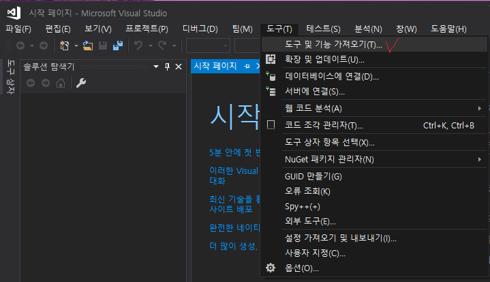490x282 pixels.
Task: Select 설정 가져오기 및 내보내기(I)
Action: [x=374, y=239]
